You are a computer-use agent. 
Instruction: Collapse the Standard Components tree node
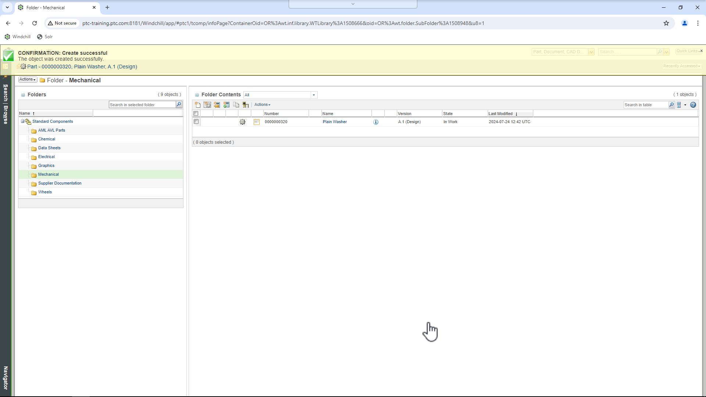coord(22,121)
